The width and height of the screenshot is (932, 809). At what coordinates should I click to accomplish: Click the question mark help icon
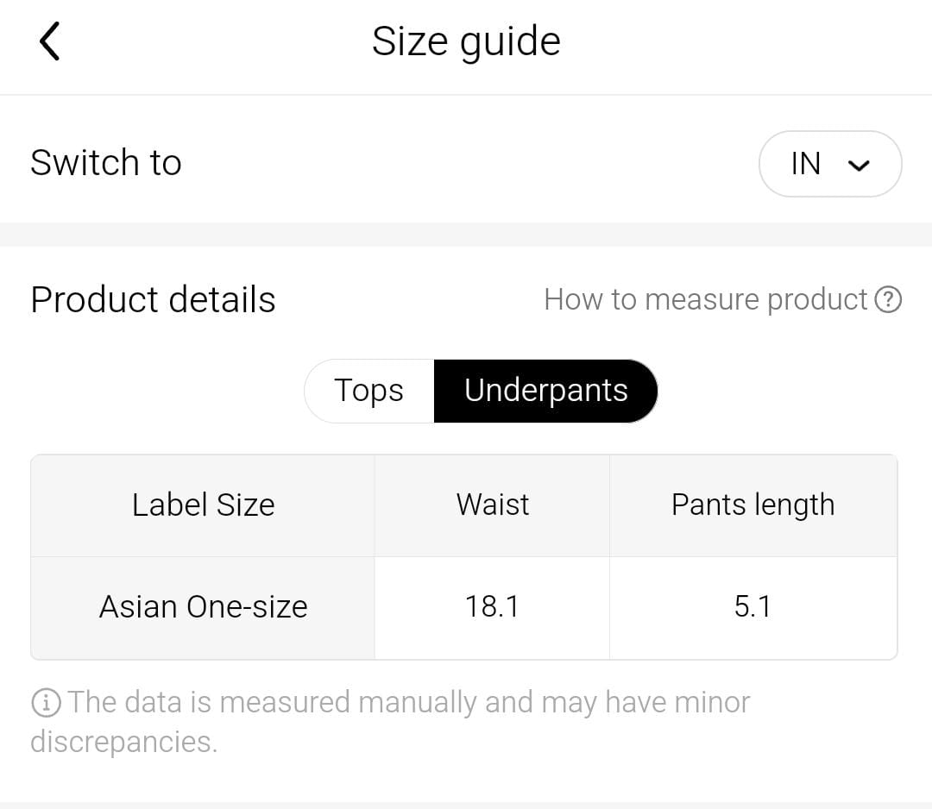pos(888,299)
